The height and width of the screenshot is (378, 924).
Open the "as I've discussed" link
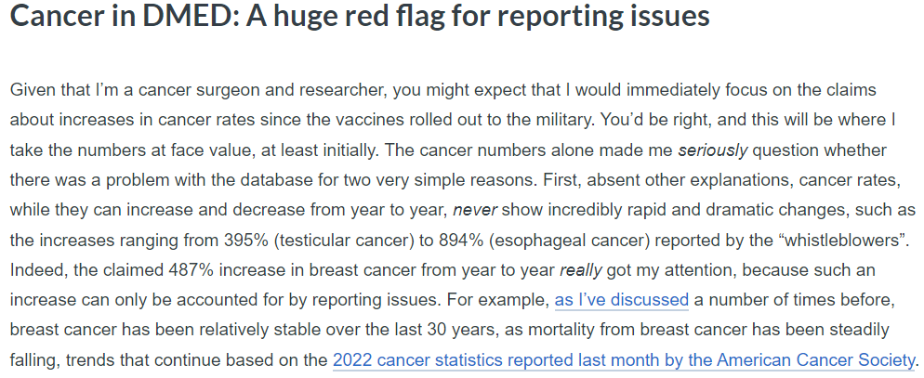621,300
